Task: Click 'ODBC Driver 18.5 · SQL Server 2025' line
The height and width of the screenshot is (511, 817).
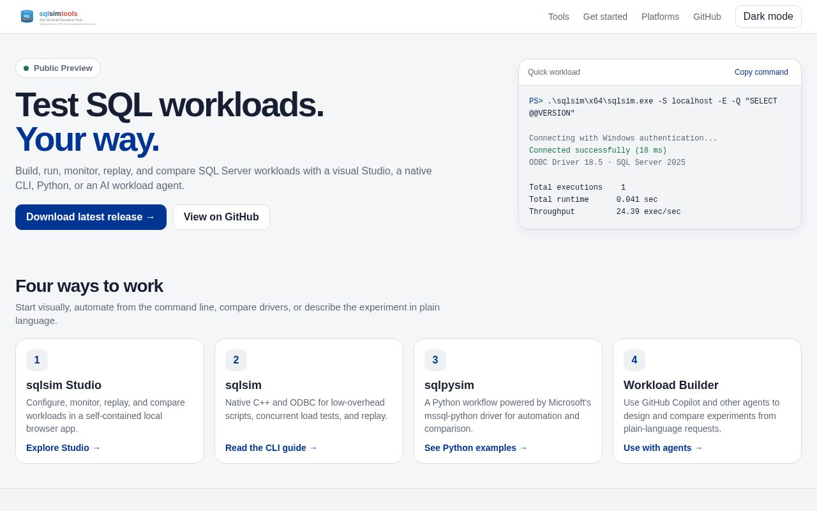Action: (607, 163)
